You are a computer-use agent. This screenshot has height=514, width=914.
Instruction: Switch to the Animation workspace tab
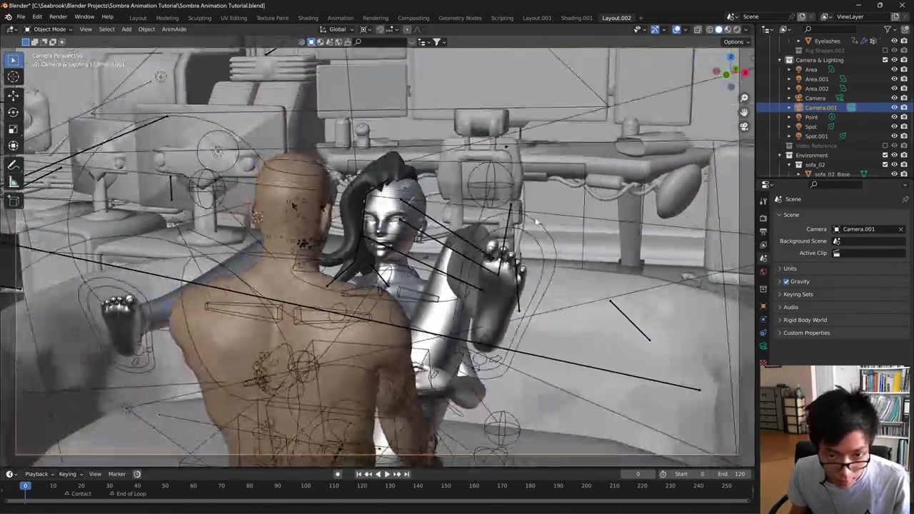coord(340,18)
